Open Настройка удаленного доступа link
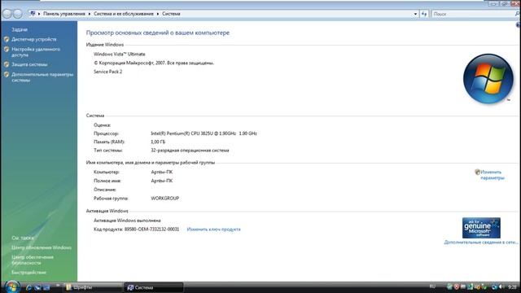Screen dimensions: 521x293 [36, 52]
